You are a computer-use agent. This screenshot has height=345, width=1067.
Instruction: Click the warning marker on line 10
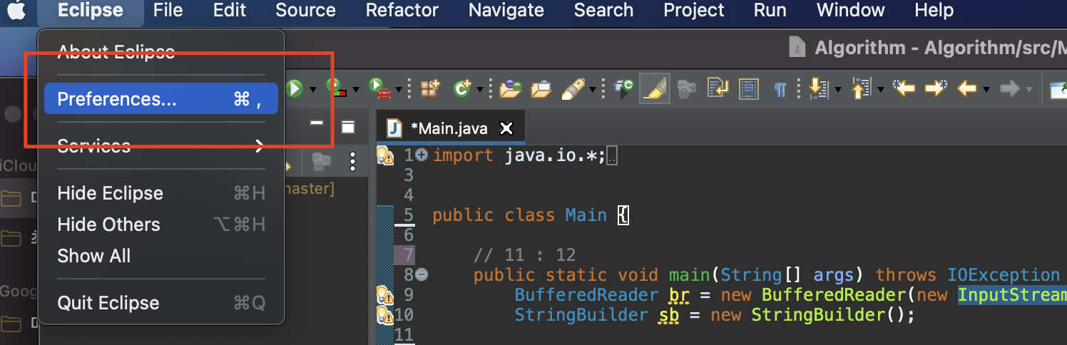[385, 314]
